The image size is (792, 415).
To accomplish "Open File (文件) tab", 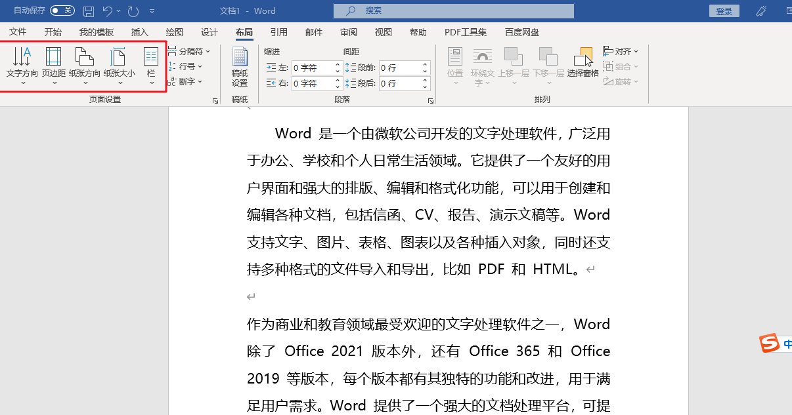I will (x=18, y=32).
